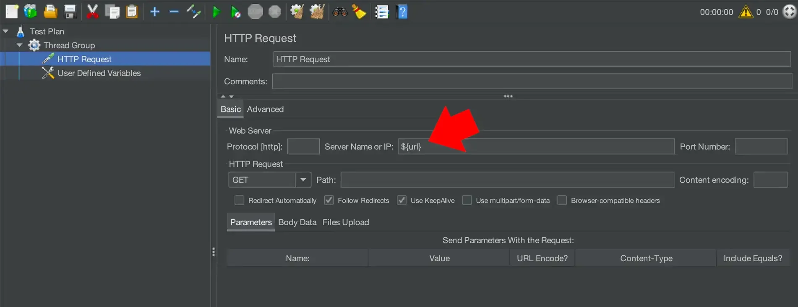Image resolution: width=798 pixels, height=307 pixels.
Task: Uncheck Follow Redirects checkbox
Action: pyautogui.click(x=329, y=200)
